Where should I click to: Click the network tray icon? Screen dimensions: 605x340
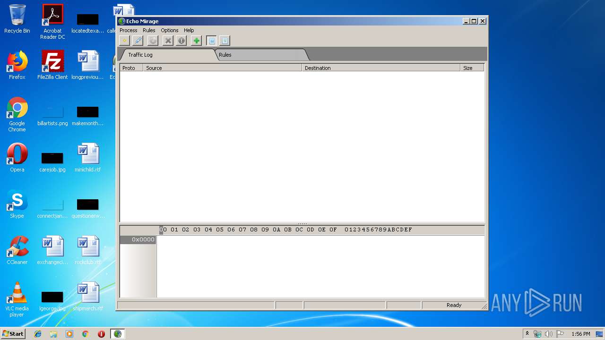point(537,334)
